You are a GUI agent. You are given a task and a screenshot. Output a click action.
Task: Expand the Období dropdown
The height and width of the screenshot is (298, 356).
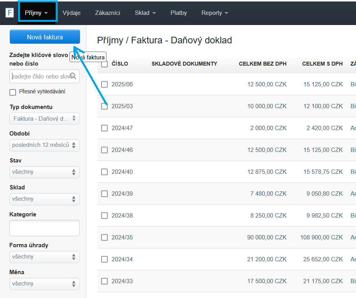pos(44,145)
